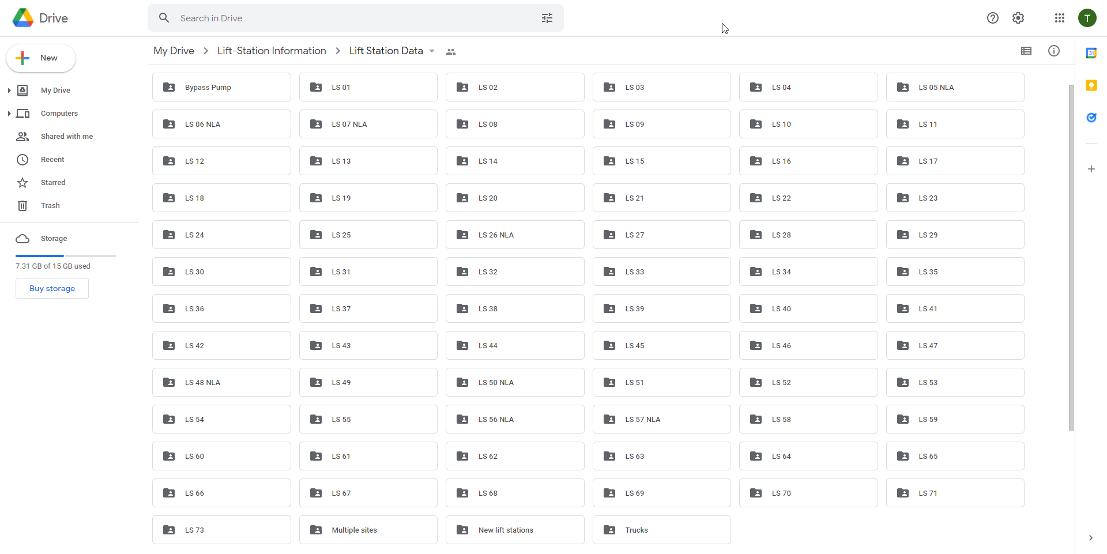Click the shared folder people icon

[451, 52]
